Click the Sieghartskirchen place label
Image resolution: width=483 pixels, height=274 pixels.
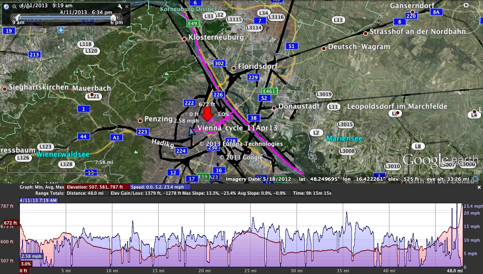coord(39,87)
